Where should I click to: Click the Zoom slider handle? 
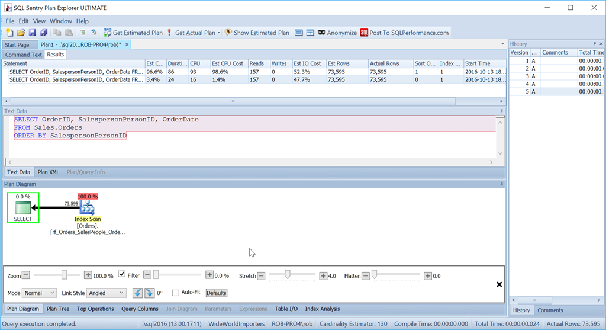pos(64,275)
